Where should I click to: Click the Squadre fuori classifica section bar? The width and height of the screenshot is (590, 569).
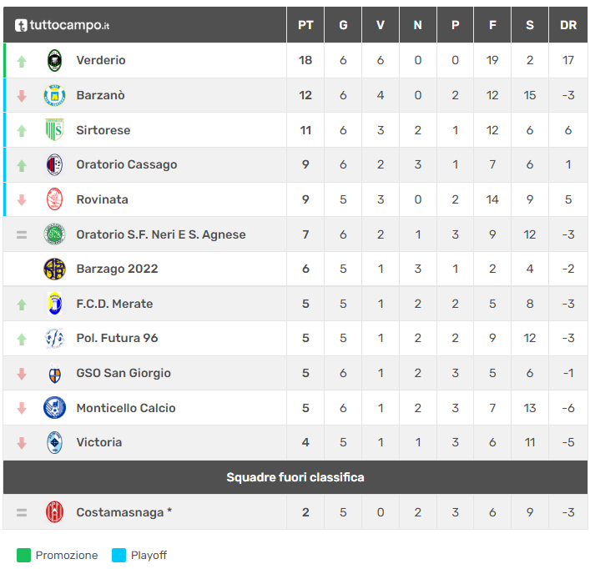(295, 477)
